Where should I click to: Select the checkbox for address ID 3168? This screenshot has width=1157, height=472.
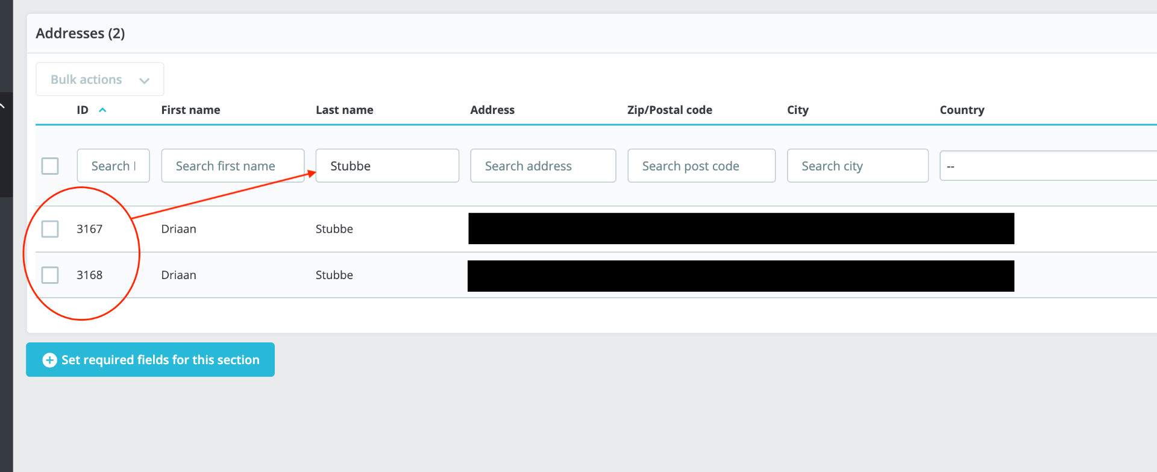[x=50, y=275]
